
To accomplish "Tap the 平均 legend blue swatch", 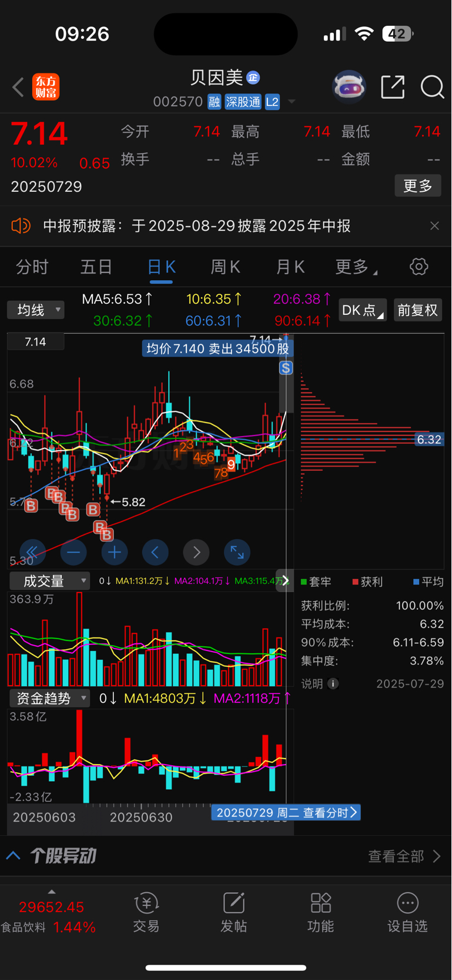I will [416, 582].
